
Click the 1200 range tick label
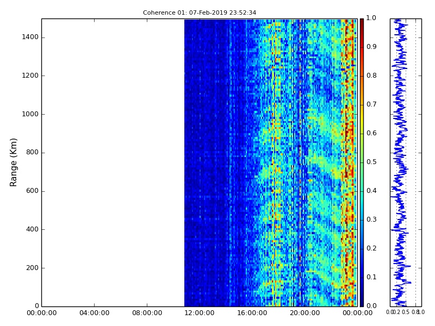(30, 76)
